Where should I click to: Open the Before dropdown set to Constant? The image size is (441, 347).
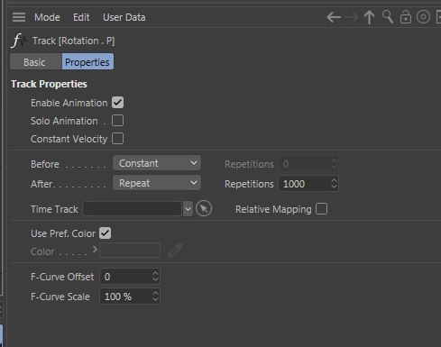tap(157, 163)
